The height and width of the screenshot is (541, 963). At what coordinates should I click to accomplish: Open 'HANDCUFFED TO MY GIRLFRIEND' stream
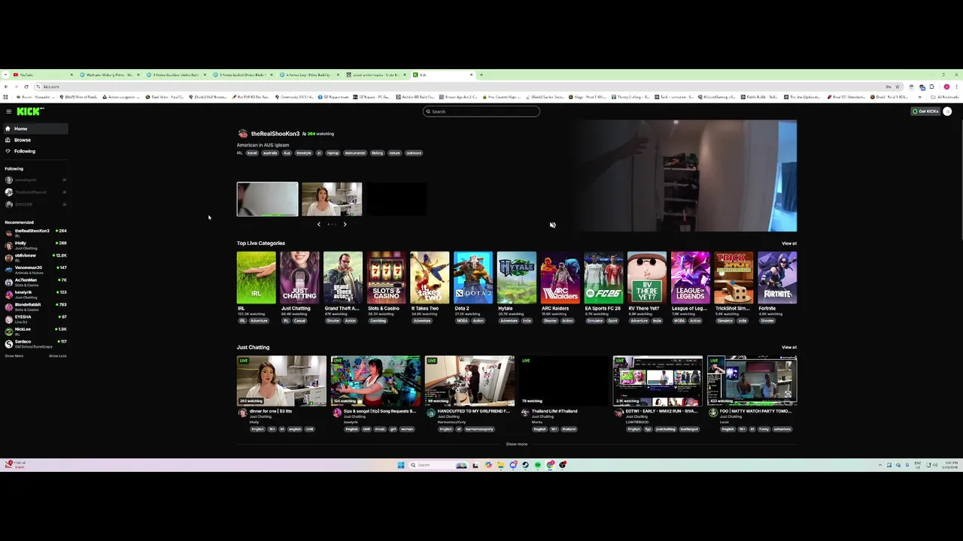pos(469,381)
